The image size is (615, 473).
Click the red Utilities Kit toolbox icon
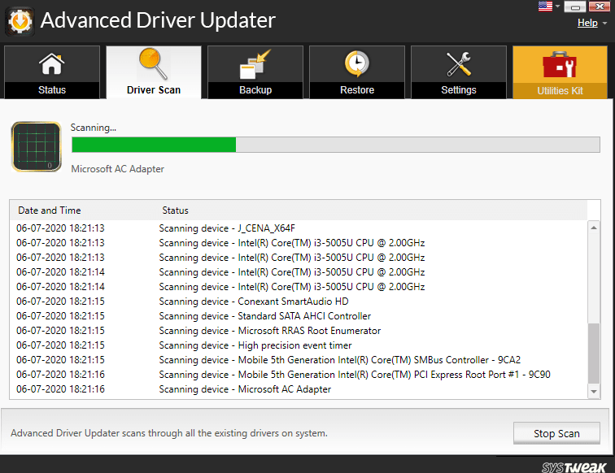coord(560,65)
